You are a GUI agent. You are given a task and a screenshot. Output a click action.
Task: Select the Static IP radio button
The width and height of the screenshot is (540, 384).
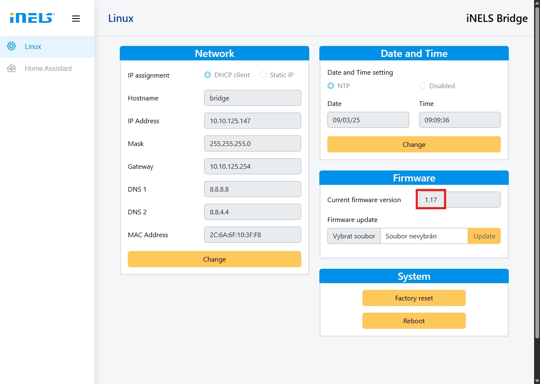click(x=263, y=75)
